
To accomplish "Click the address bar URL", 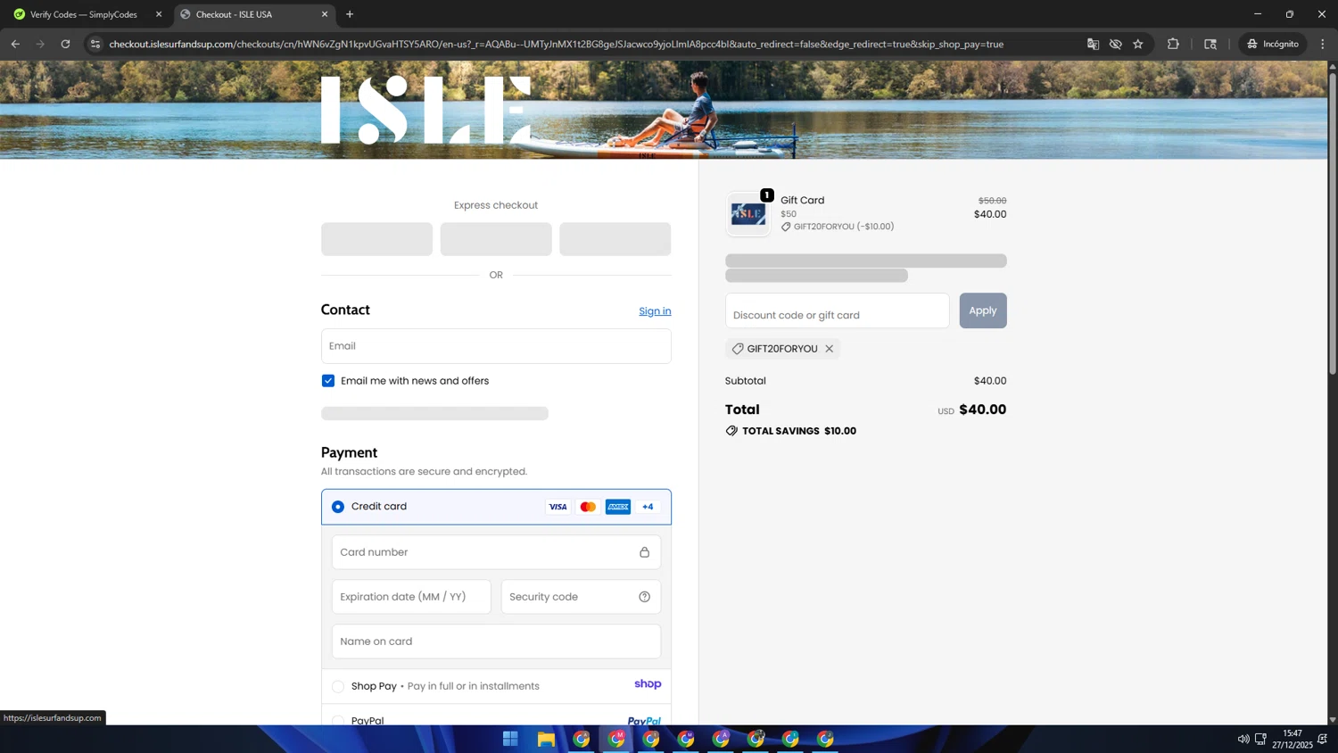I will [557, 44].
